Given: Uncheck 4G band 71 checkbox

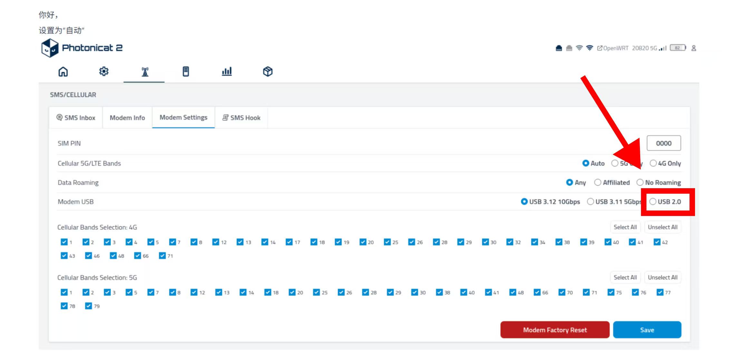Looking at the screenshot, I should (x=162, y=256).
